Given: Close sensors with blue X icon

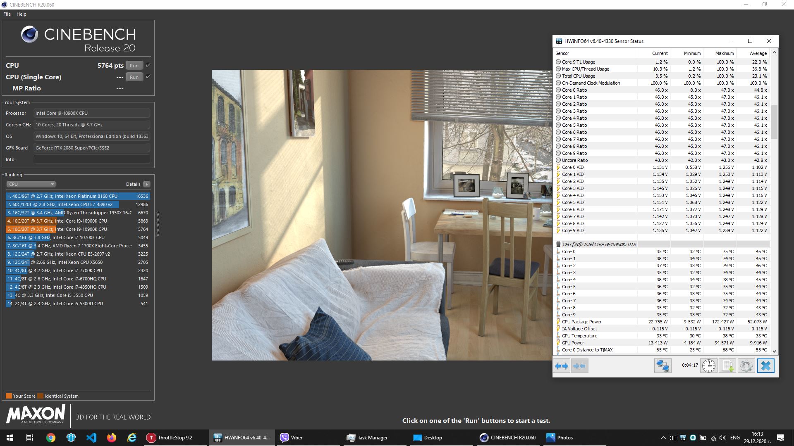Looking at the screenshot, I should point(765,366).
